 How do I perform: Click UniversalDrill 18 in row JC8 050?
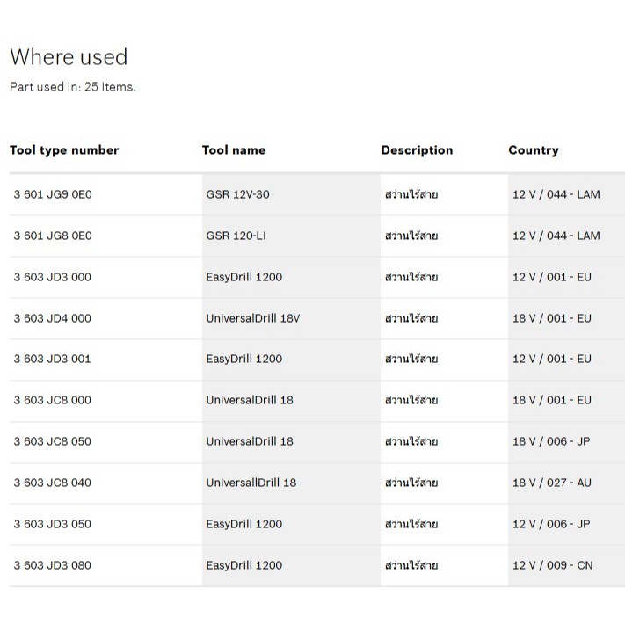(x=250, y=441)
